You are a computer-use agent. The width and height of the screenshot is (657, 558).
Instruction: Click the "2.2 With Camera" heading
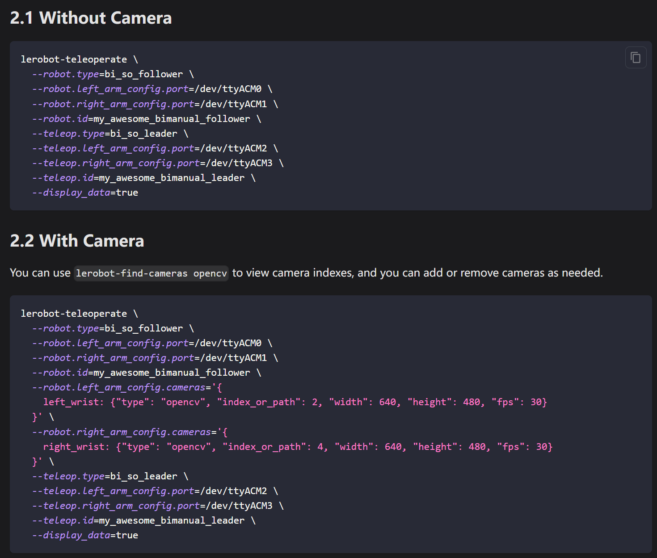[x=77, y=241]
